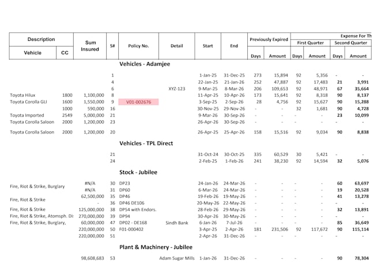The image size is (392, 264).
Task: Click the 'Adam Sugar Mills' detail cell
Action: coord(177,258)
